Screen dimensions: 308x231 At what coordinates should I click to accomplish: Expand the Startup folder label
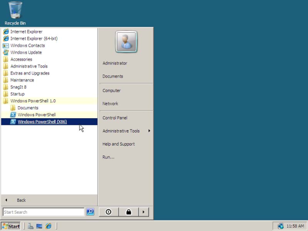[x=17, y=94]
